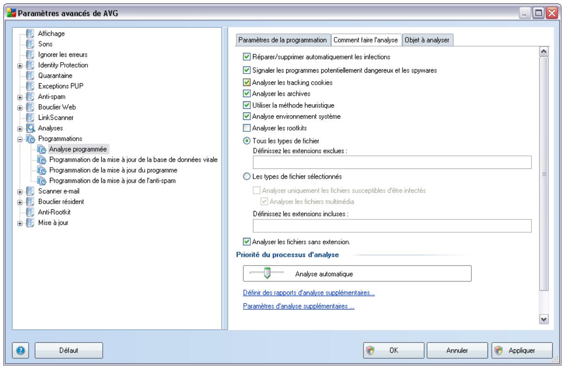Screen dimensions: 562x367
Task: Click the scrollbar up arrow in settings pane
Action: click(x=543, y=51)
